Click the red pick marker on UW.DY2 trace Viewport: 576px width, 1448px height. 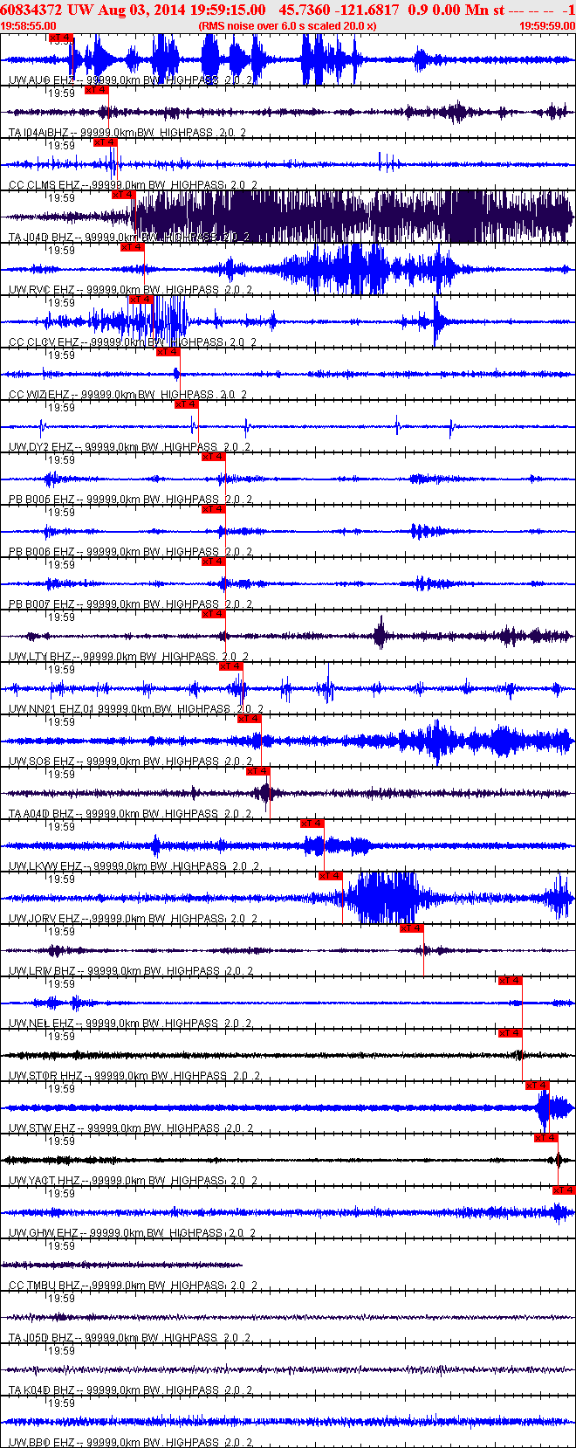click(187, 404)
